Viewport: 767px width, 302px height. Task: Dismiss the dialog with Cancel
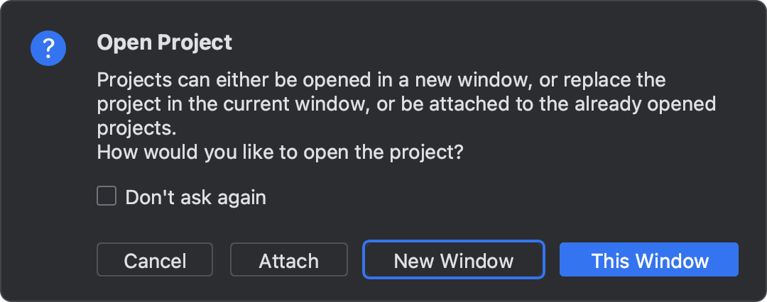click(155, 260)
